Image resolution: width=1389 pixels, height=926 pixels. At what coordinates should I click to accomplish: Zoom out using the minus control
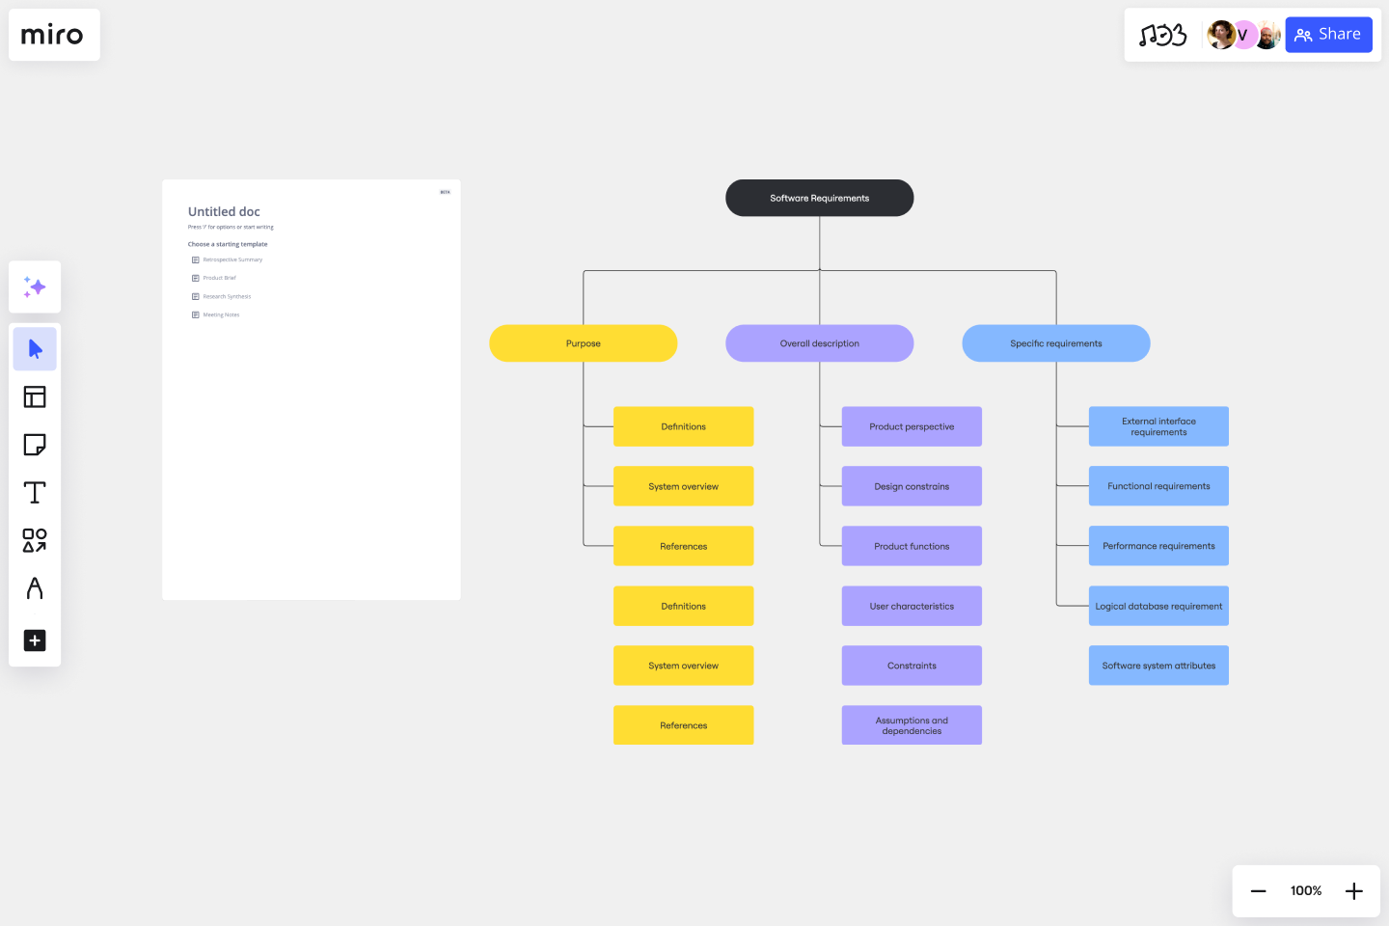[x=1258, y=890]
